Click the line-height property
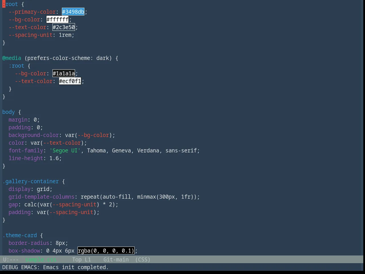This screenshot has height=274, width=365. tap(26, 158)
